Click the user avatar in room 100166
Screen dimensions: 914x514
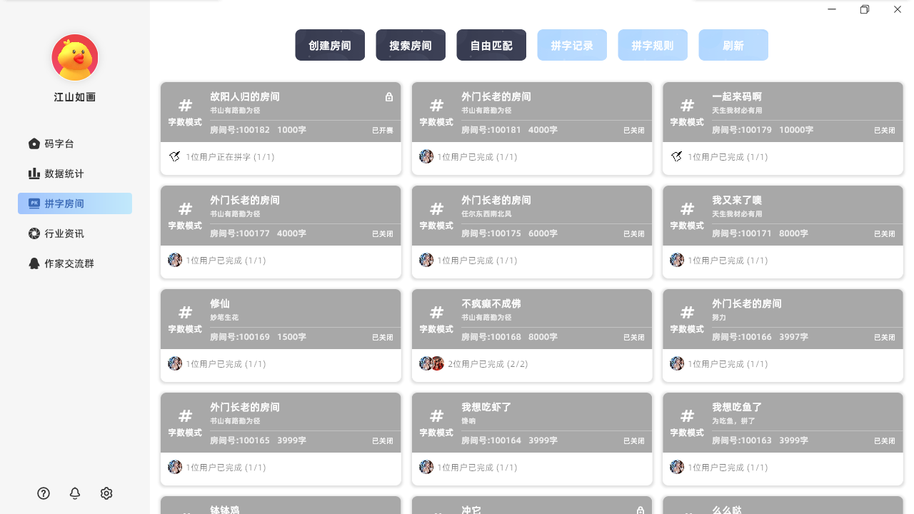677,363
